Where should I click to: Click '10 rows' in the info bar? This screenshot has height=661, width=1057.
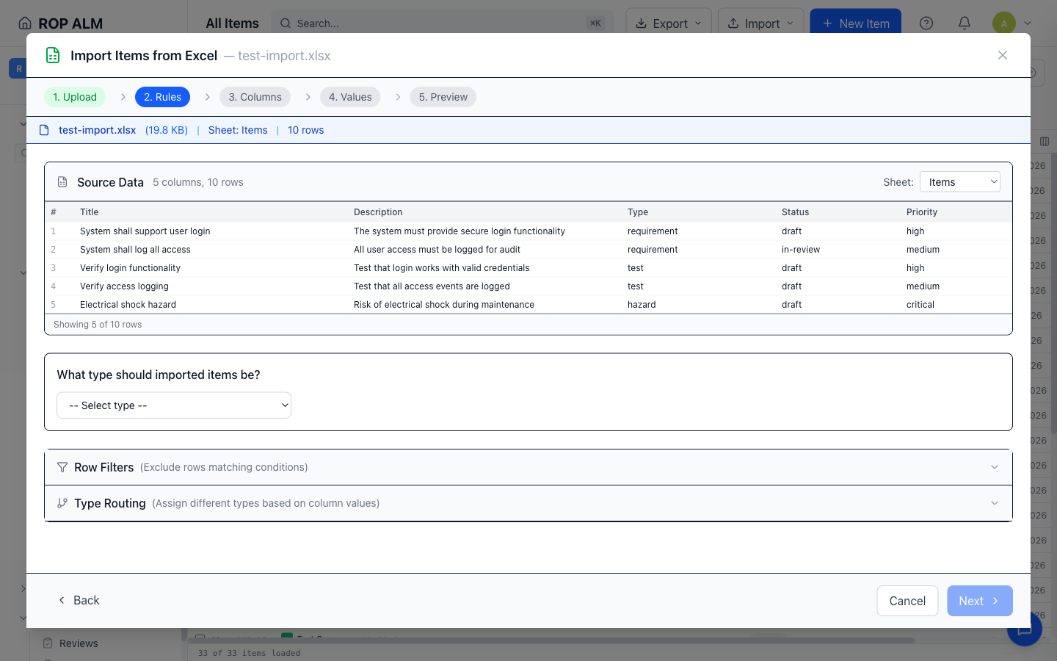click(x=305, y=130)
